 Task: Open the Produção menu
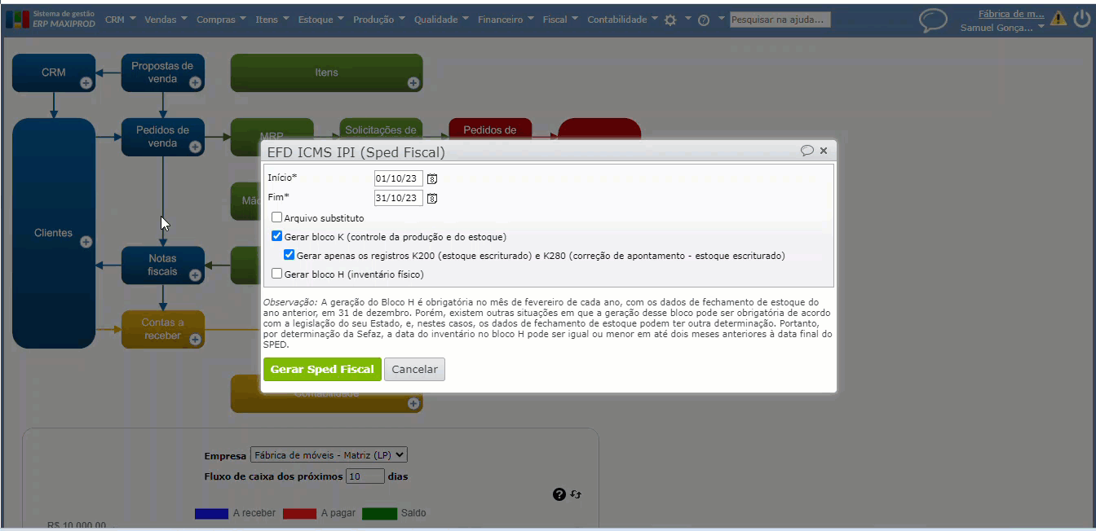(379, 20)
